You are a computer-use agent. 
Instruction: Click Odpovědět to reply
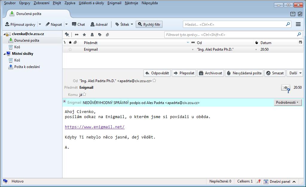157,73
